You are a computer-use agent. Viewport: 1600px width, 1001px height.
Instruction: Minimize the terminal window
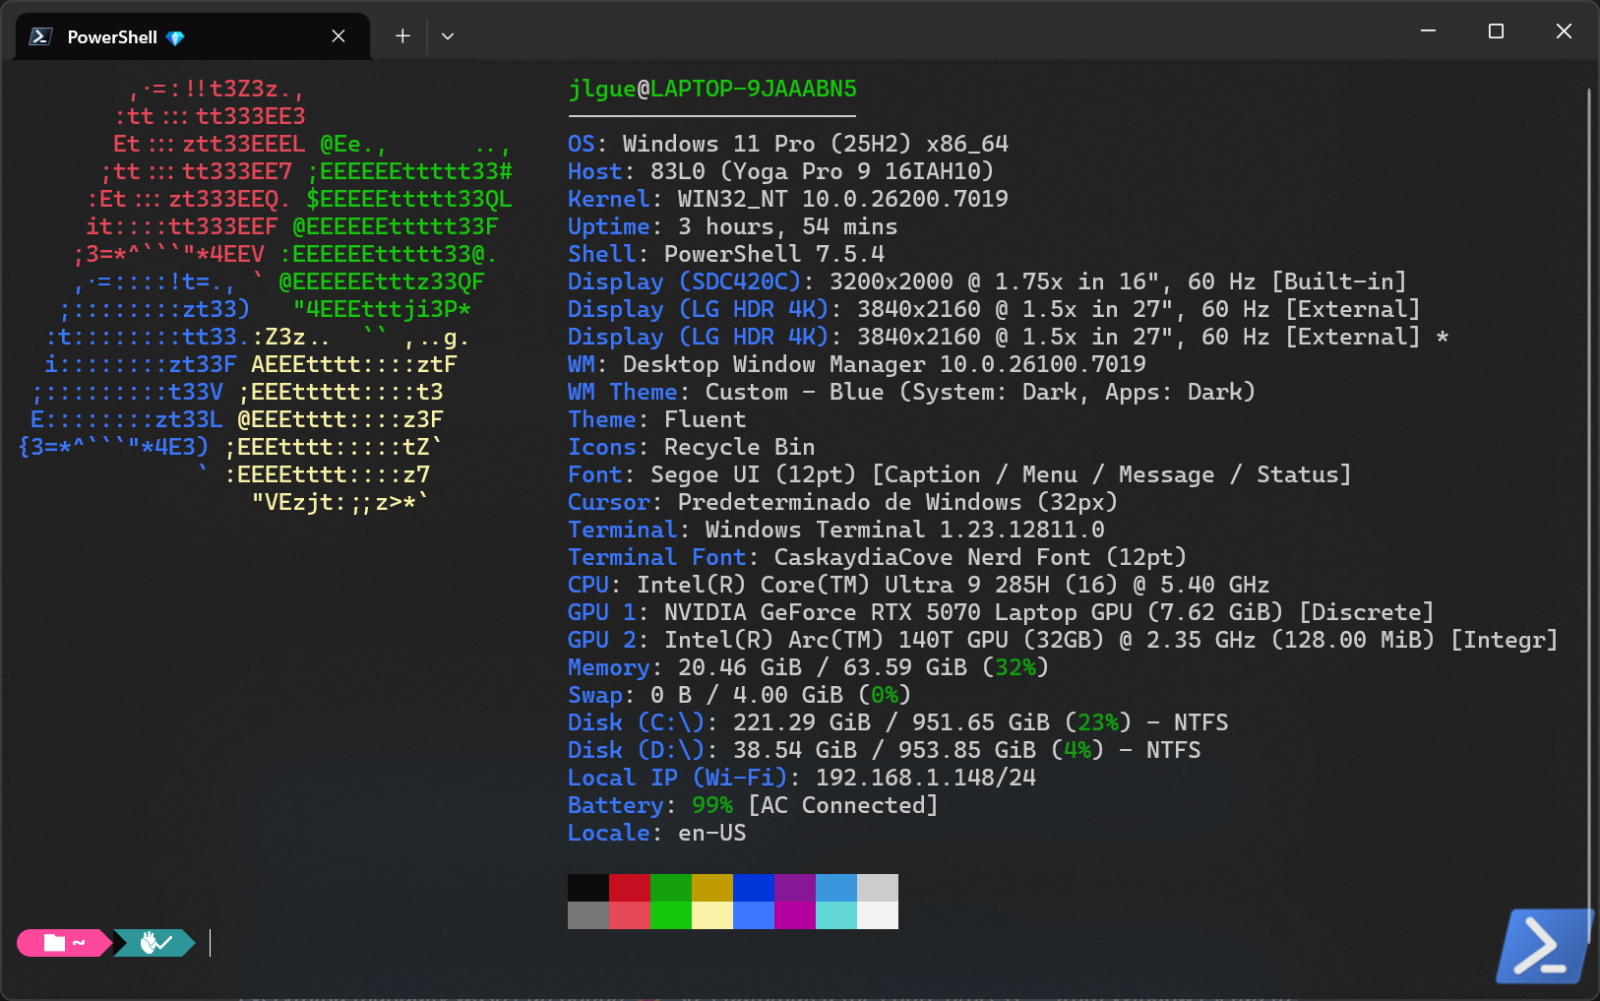(1428, 31)
